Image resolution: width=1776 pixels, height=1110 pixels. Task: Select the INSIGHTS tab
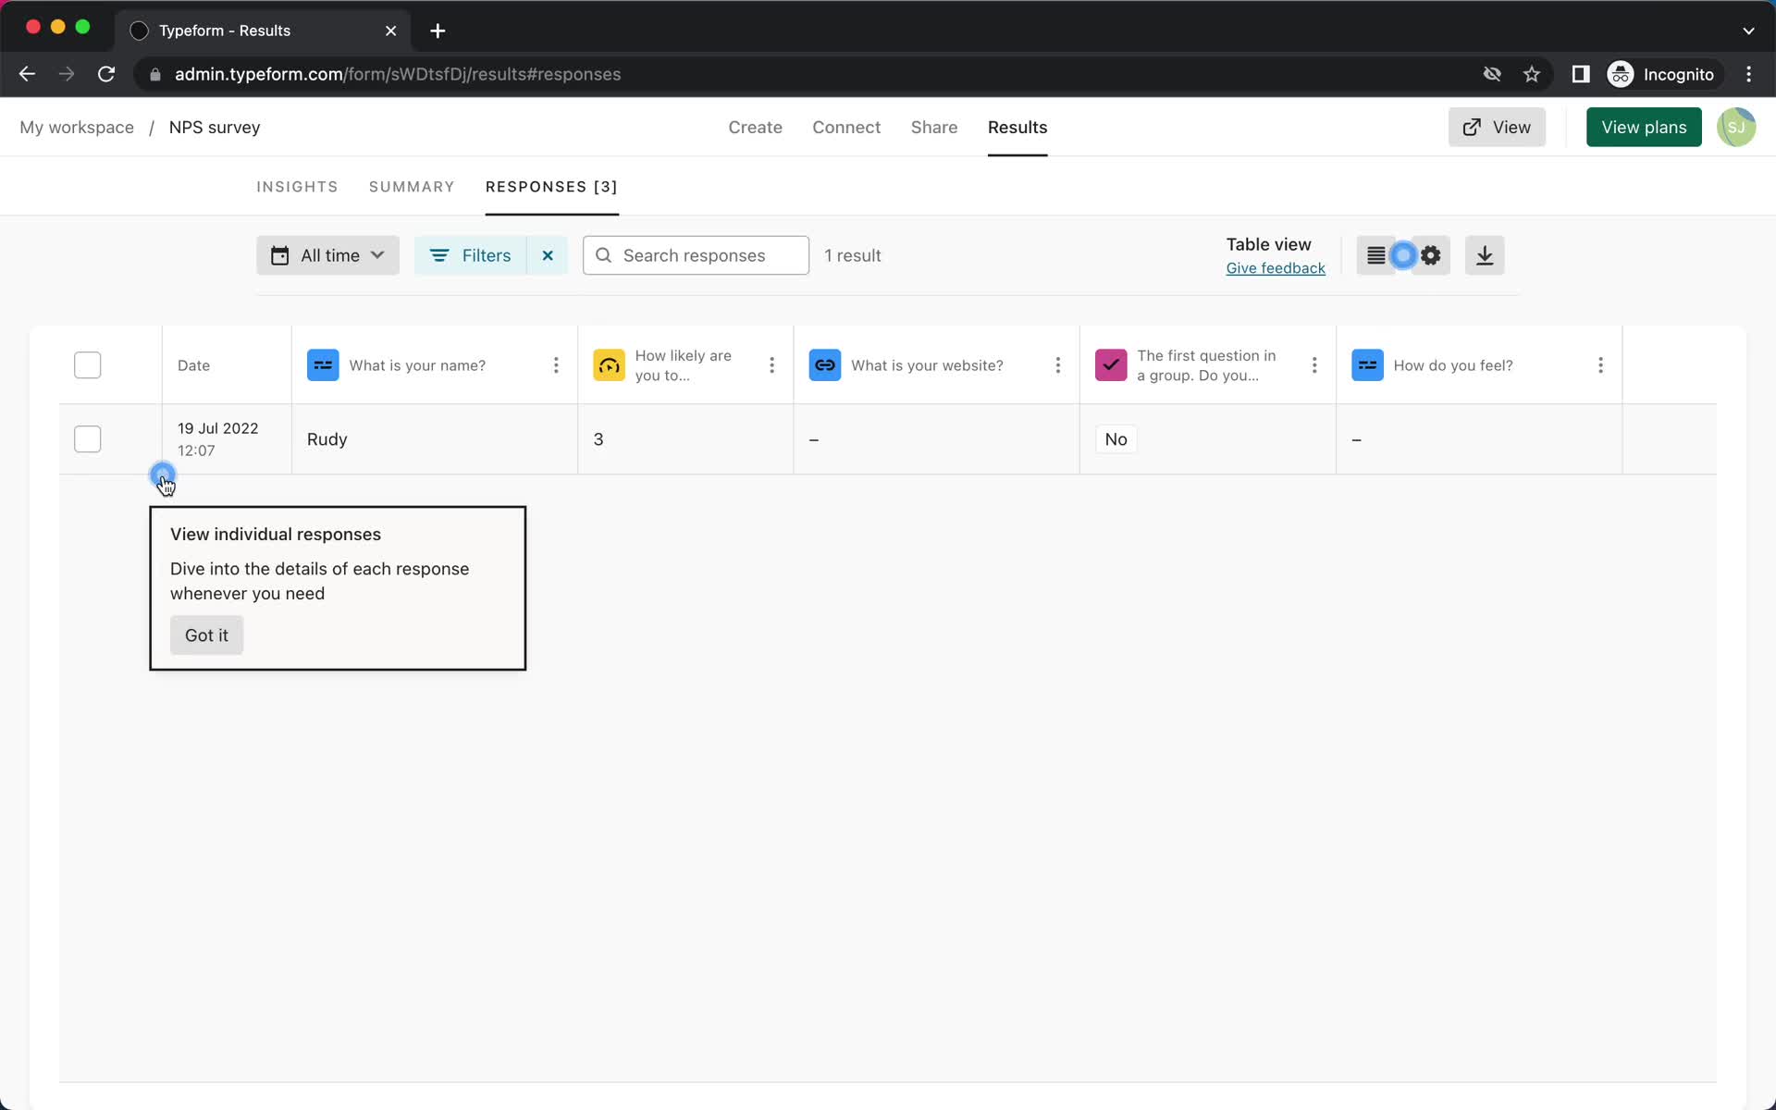coord(297,187)
